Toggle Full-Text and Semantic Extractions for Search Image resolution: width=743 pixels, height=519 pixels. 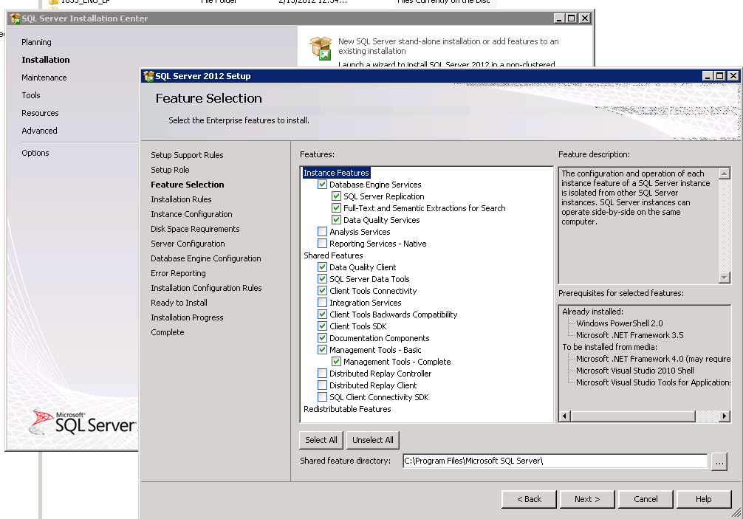337,208
